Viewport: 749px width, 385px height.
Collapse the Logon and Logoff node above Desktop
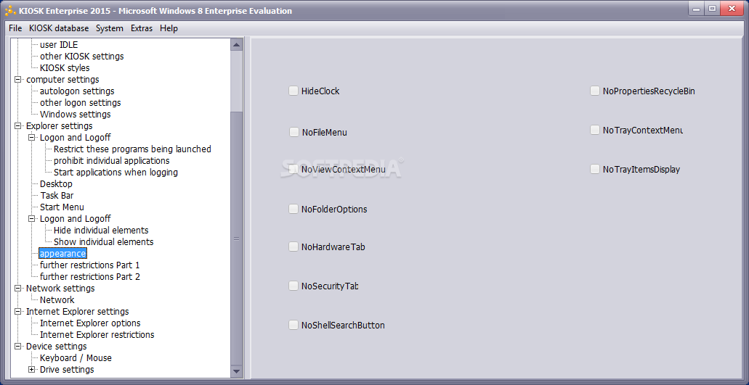(x=32, y=137)
